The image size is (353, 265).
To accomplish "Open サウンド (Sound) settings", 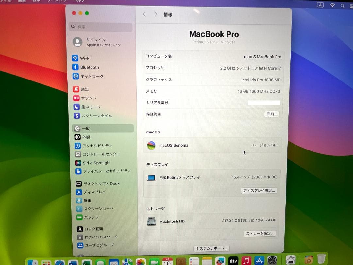I will 87,98.
